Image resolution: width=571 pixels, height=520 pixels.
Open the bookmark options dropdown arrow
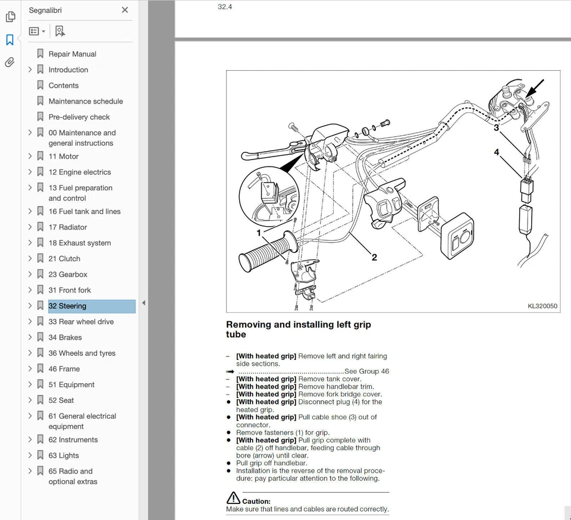pos(42,30)
